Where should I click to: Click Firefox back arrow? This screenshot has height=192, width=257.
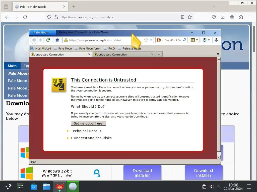click(7, 17)
